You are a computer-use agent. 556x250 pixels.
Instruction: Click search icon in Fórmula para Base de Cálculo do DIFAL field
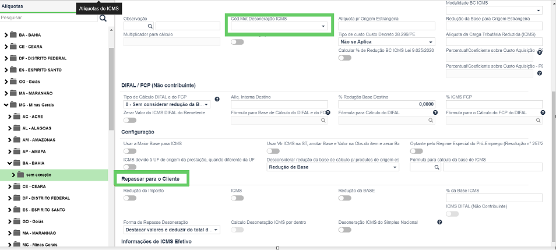tap(323, 121)
